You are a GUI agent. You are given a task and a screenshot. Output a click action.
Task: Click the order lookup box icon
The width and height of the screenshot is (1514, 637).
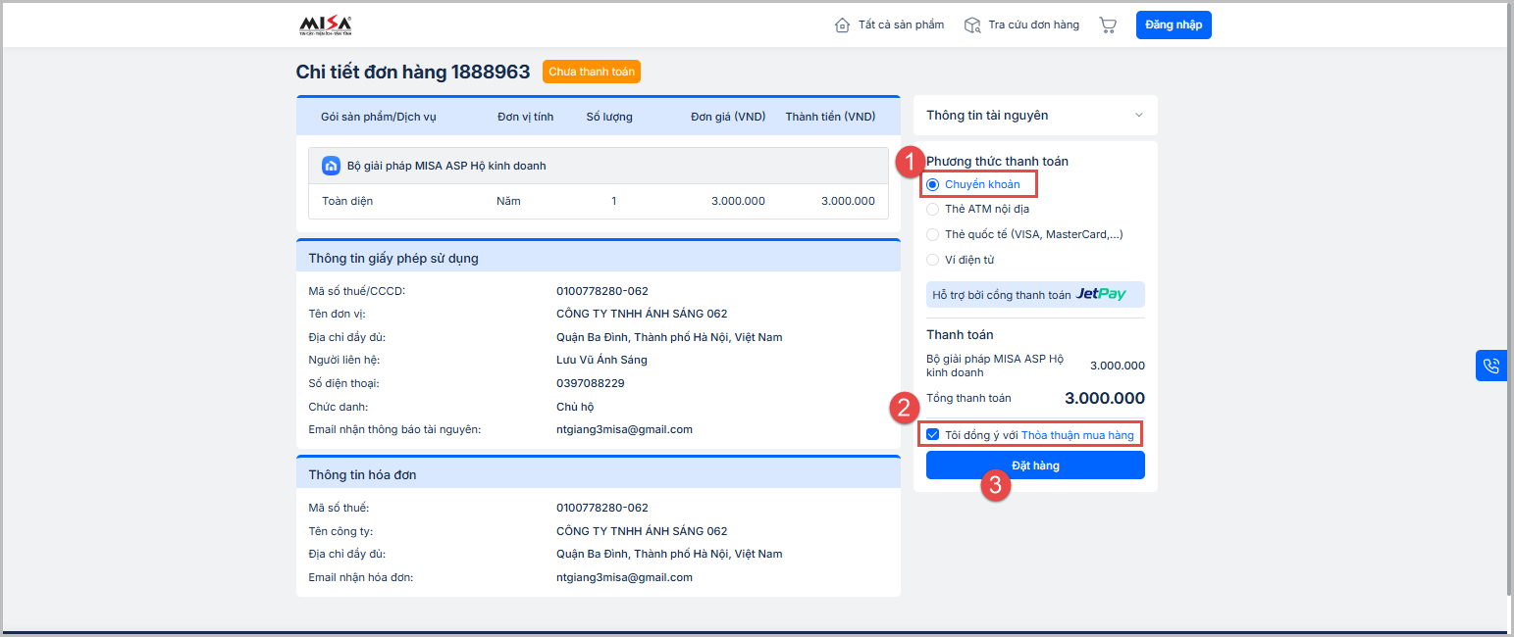click(x=972, y=25)
